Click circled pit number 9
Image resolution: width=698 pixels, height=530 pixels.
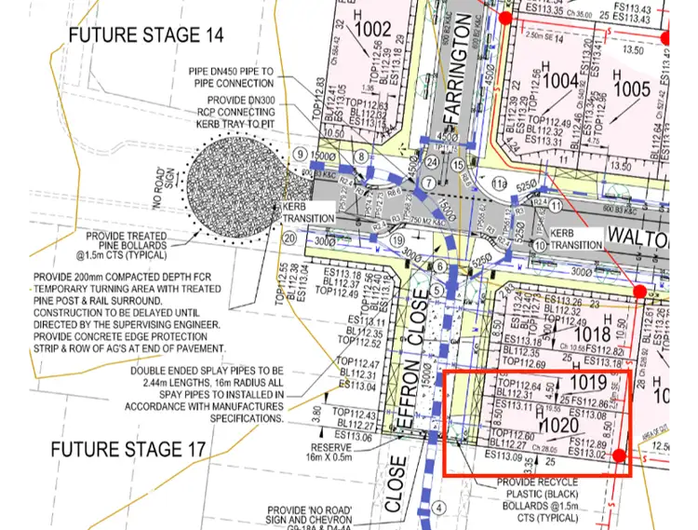[300, 153]
